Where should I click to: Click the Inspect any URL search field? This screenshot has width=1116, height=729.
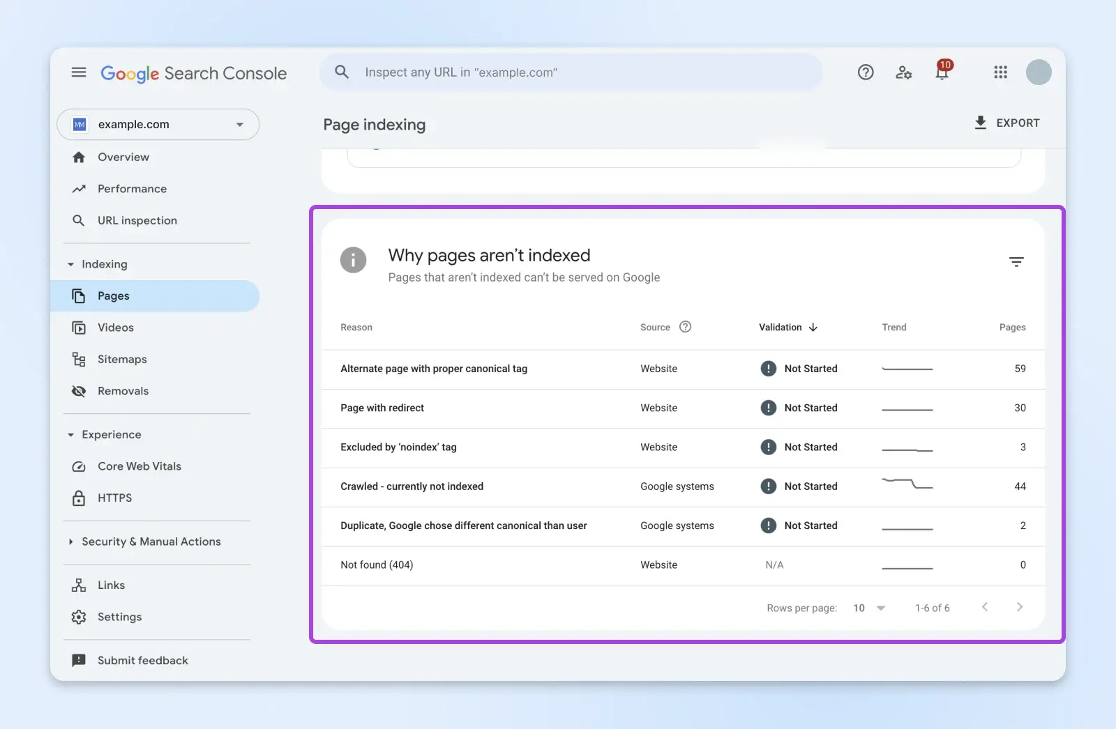(x=572, y=72)
